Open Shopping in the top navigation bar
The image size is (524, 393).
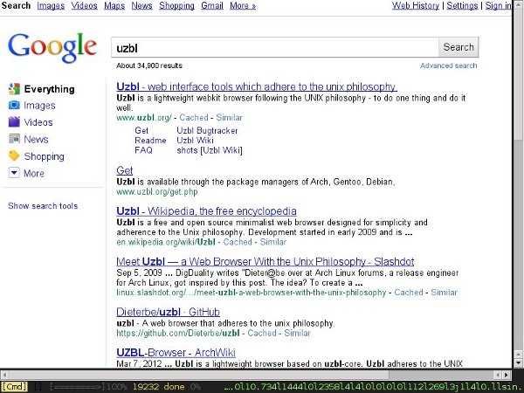(x=176, y=6)
